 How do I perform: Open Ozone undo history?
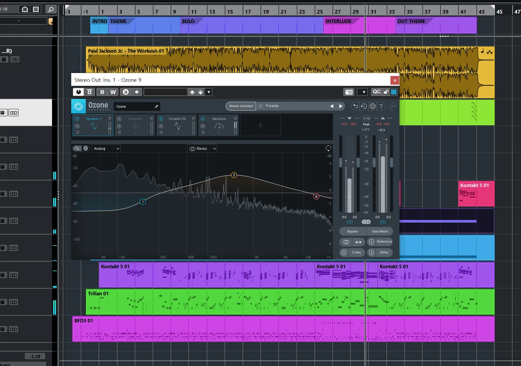[364, 106]
